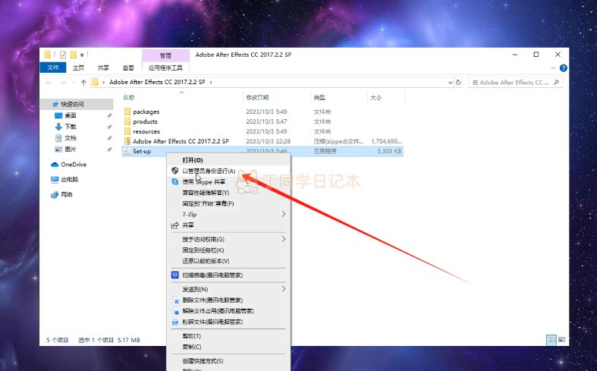Image resolution: width=597 pixels, height=371 pixels.
Task: Click the admin shield icon in menu
Action: point(175,171)
